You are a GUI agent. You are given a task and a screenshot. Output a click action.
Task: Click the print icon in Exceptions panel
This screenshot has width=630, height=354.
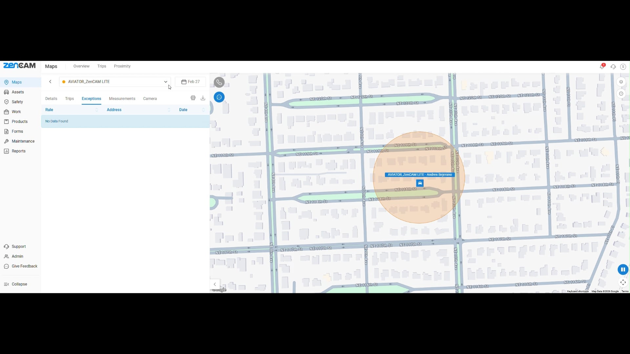point(193,98)
